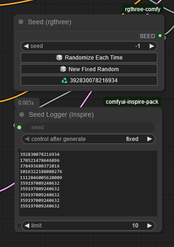Click the log text area input connector
Viewport: 174px width, 247px height.
(19, 150)
